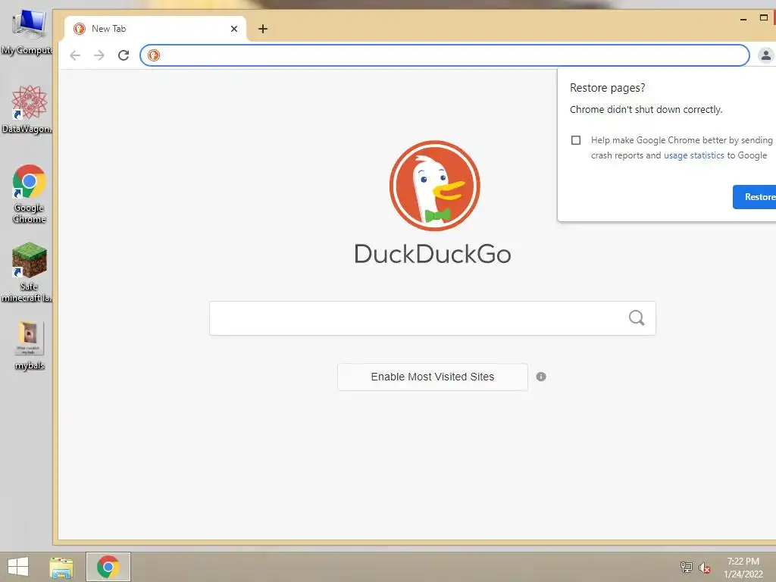Open the Windows Start button
Image resolution: width=776 pixels, height=582 pixels.
pos(18,567)
